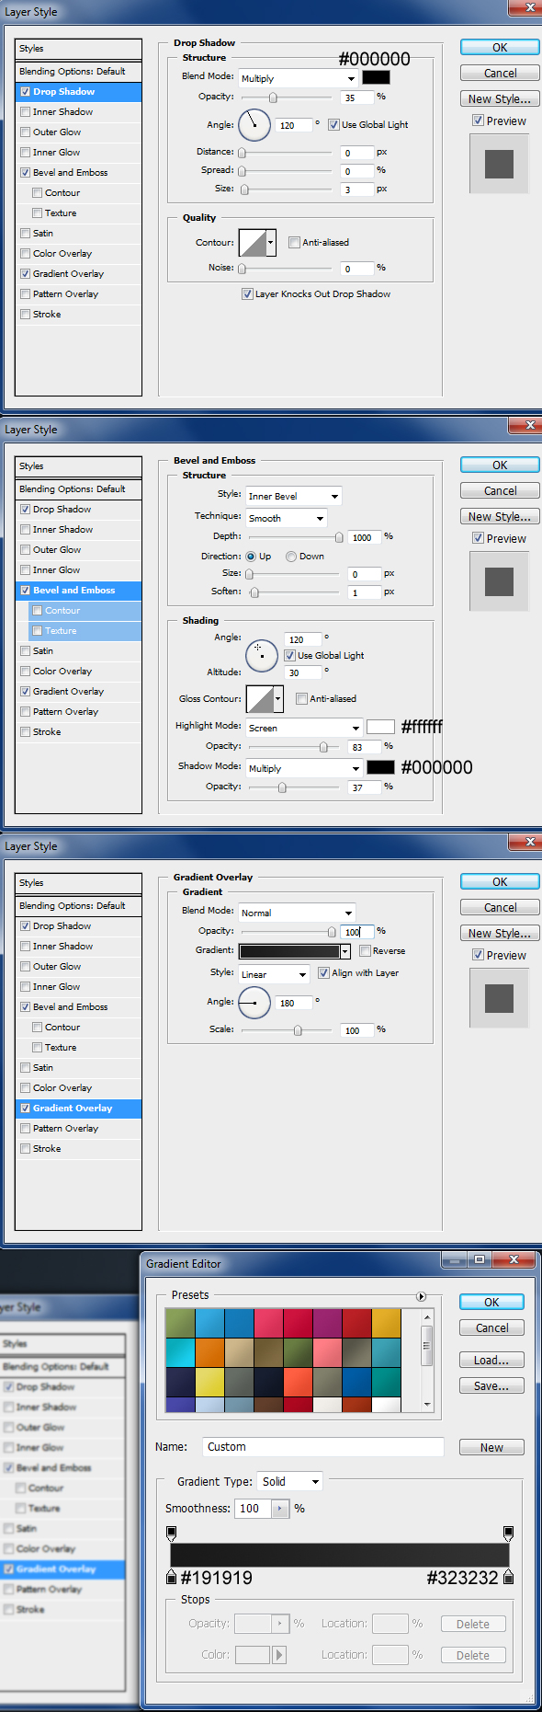The image size is (542, 1712).
Task: Click the Gradient Overlay Scale slider handle
Action: coord(298,1030)
